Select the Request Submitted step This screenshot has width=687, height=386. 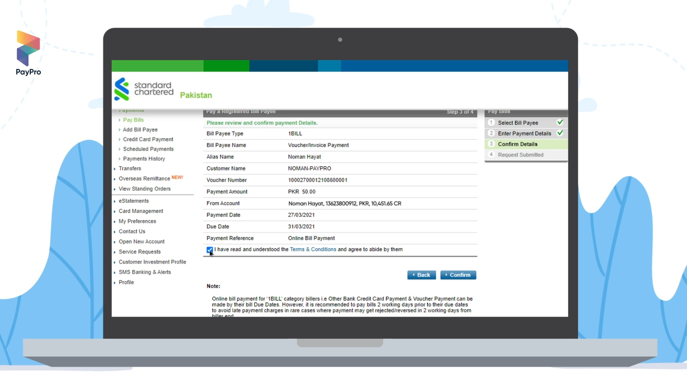point(526,155)
